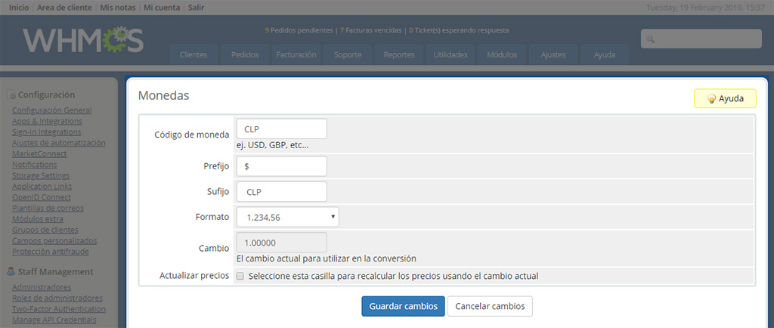Click the Monedas page heading
The height and width of the screenshot is (328, 774).
(x=163, y=95)
